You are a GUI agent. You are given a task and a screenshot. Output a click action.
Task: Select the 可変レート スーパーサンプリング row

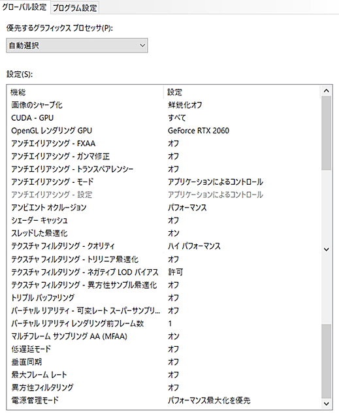coord(164,311)
